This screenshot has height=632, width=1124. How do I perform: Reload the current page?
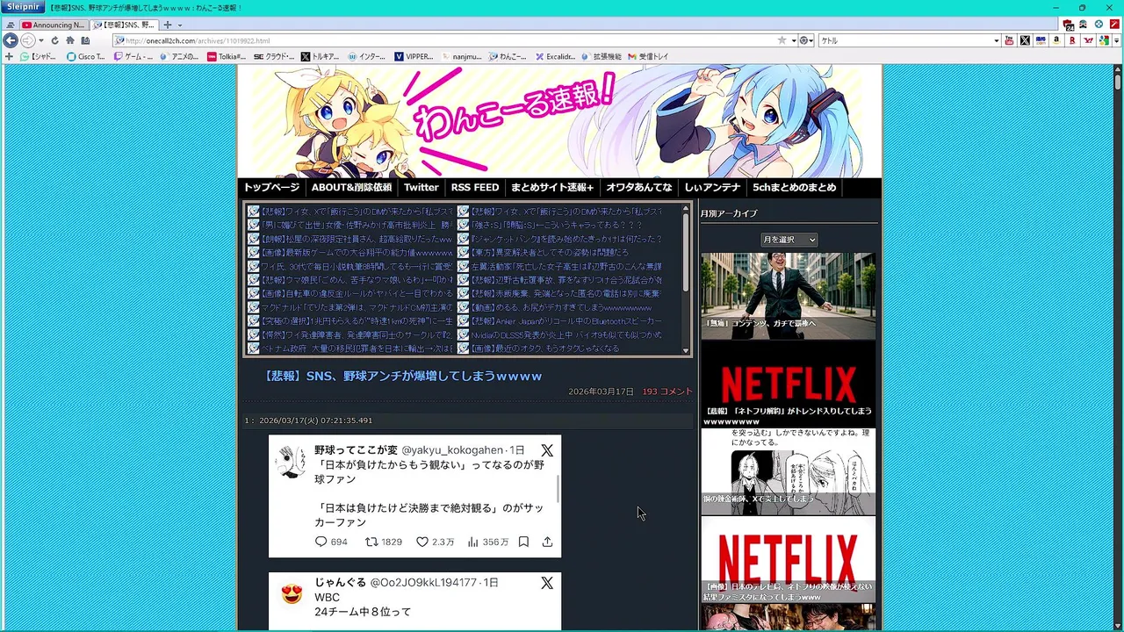55,40
